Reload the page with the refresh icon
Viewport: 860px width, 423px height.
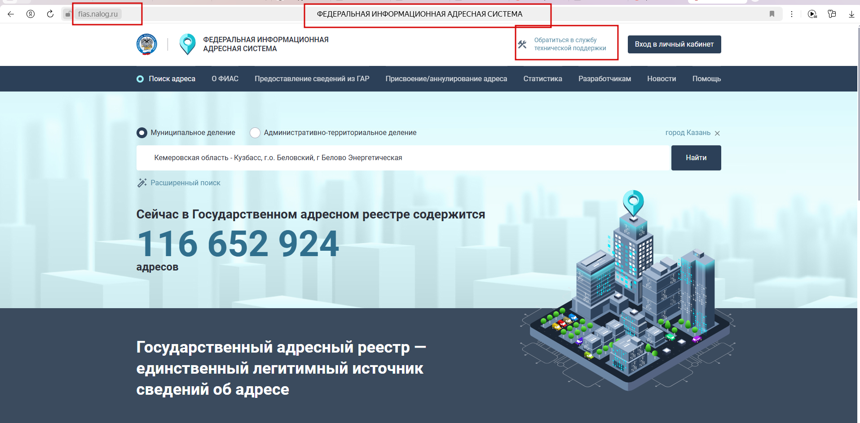[50, 14]
